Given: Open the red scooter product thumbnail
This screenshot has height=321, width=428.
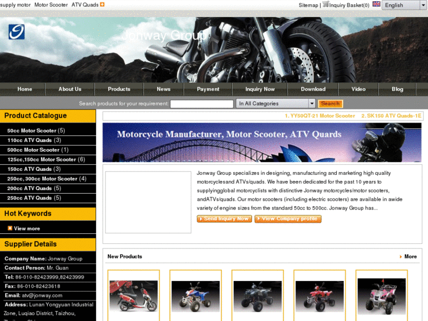Looking at the screenshot, I should pyautogui.click(x=134, y=296).
